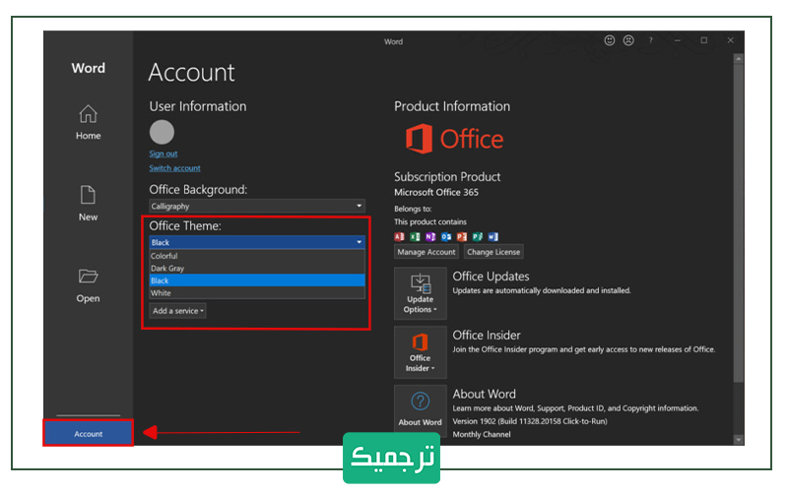Screen dimensions: 788x492
Task: Click the PowerPoint app icon
Action: pyautogui.click(x=461, y=236)
